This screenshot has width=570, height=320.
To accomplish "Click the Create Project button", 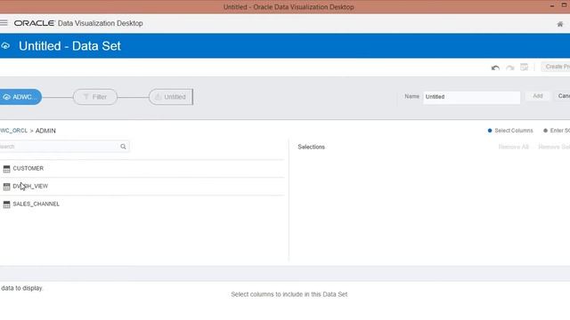I will (x=556, y=67).
